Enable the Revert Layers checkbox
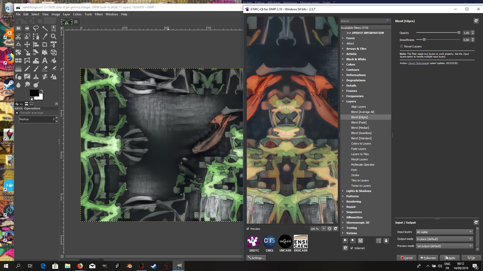This screenshot has height=271, width=483. click(x=401, y=46)
